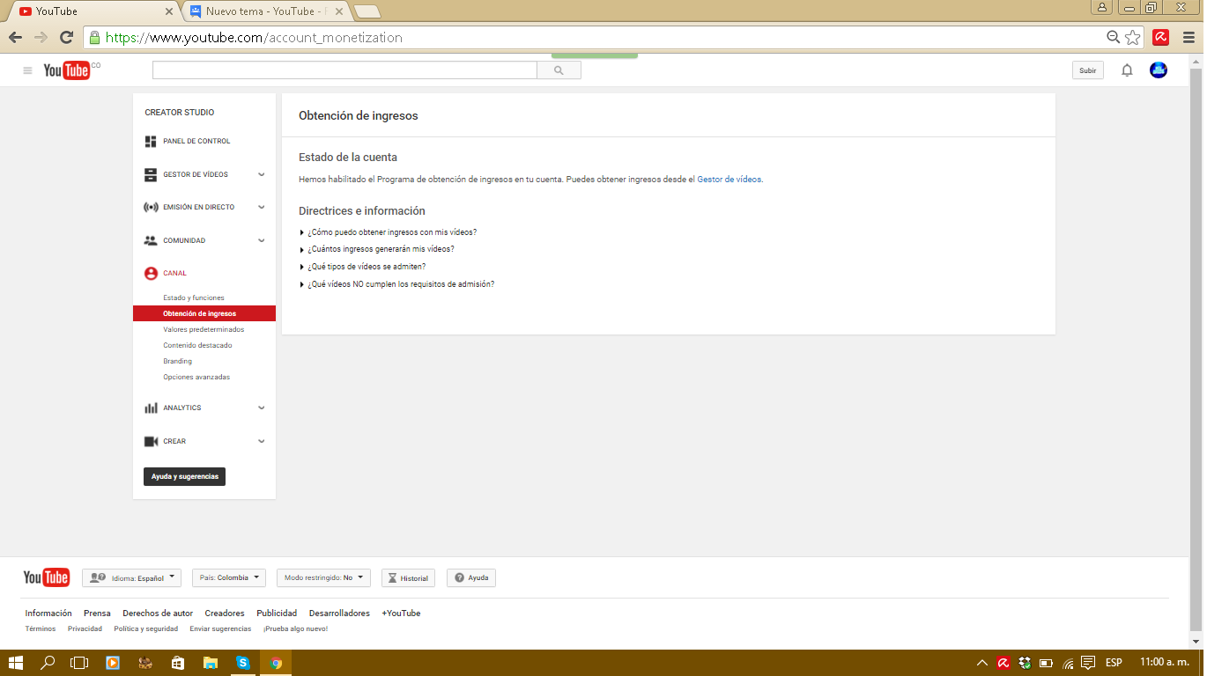Viewport: 1207px width, 676px height.
Task: Open the Modo restringido dropdown
Action: [x=323, y=578]
